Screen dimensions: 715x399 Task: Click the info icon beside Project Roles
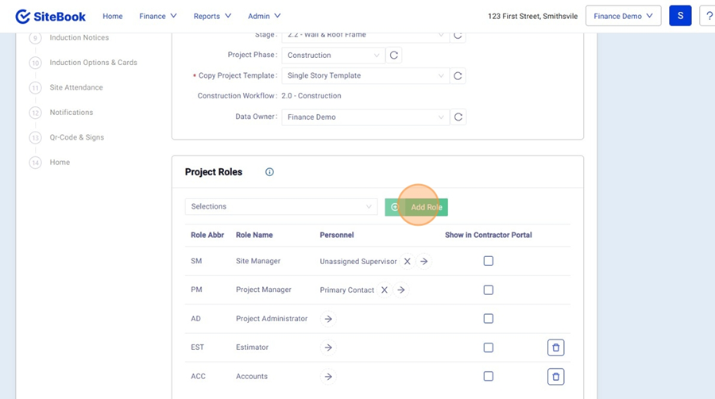click(x=269, y=172)
